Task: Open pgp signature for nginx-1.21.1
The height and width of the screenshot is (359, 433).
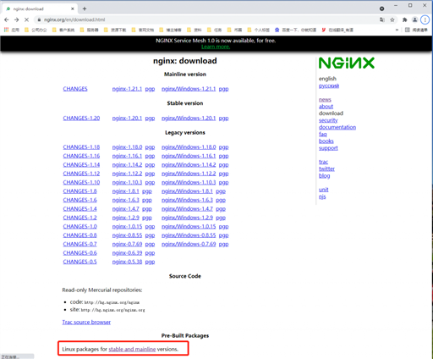Action: point(150,89)
